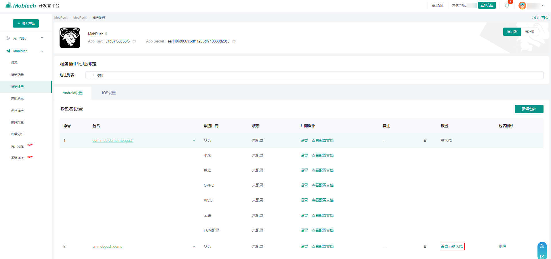Click the 接入产品 button
Screen dimensions: 551x259
tap(26, 24)
